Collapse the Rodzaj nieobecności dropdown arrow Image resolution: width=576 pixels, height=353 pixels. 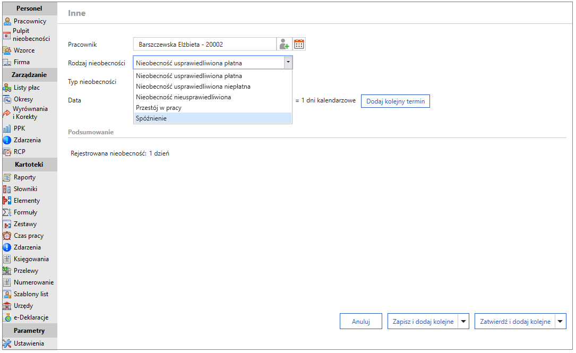(288, 63)
